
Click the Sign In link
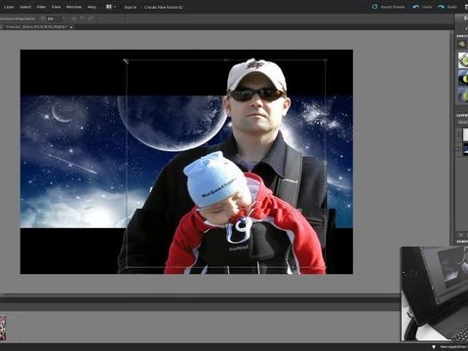click(x=130, y=7)
